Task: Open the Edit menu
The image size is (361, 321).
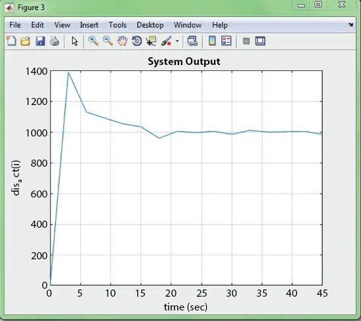Action: pyautogui.click(x=37, y=25)
